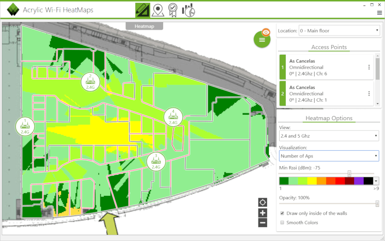Center the map with the crosshair button
This screenshot has width=385, height=241.
pyautogui.click(x=263, y=203)
